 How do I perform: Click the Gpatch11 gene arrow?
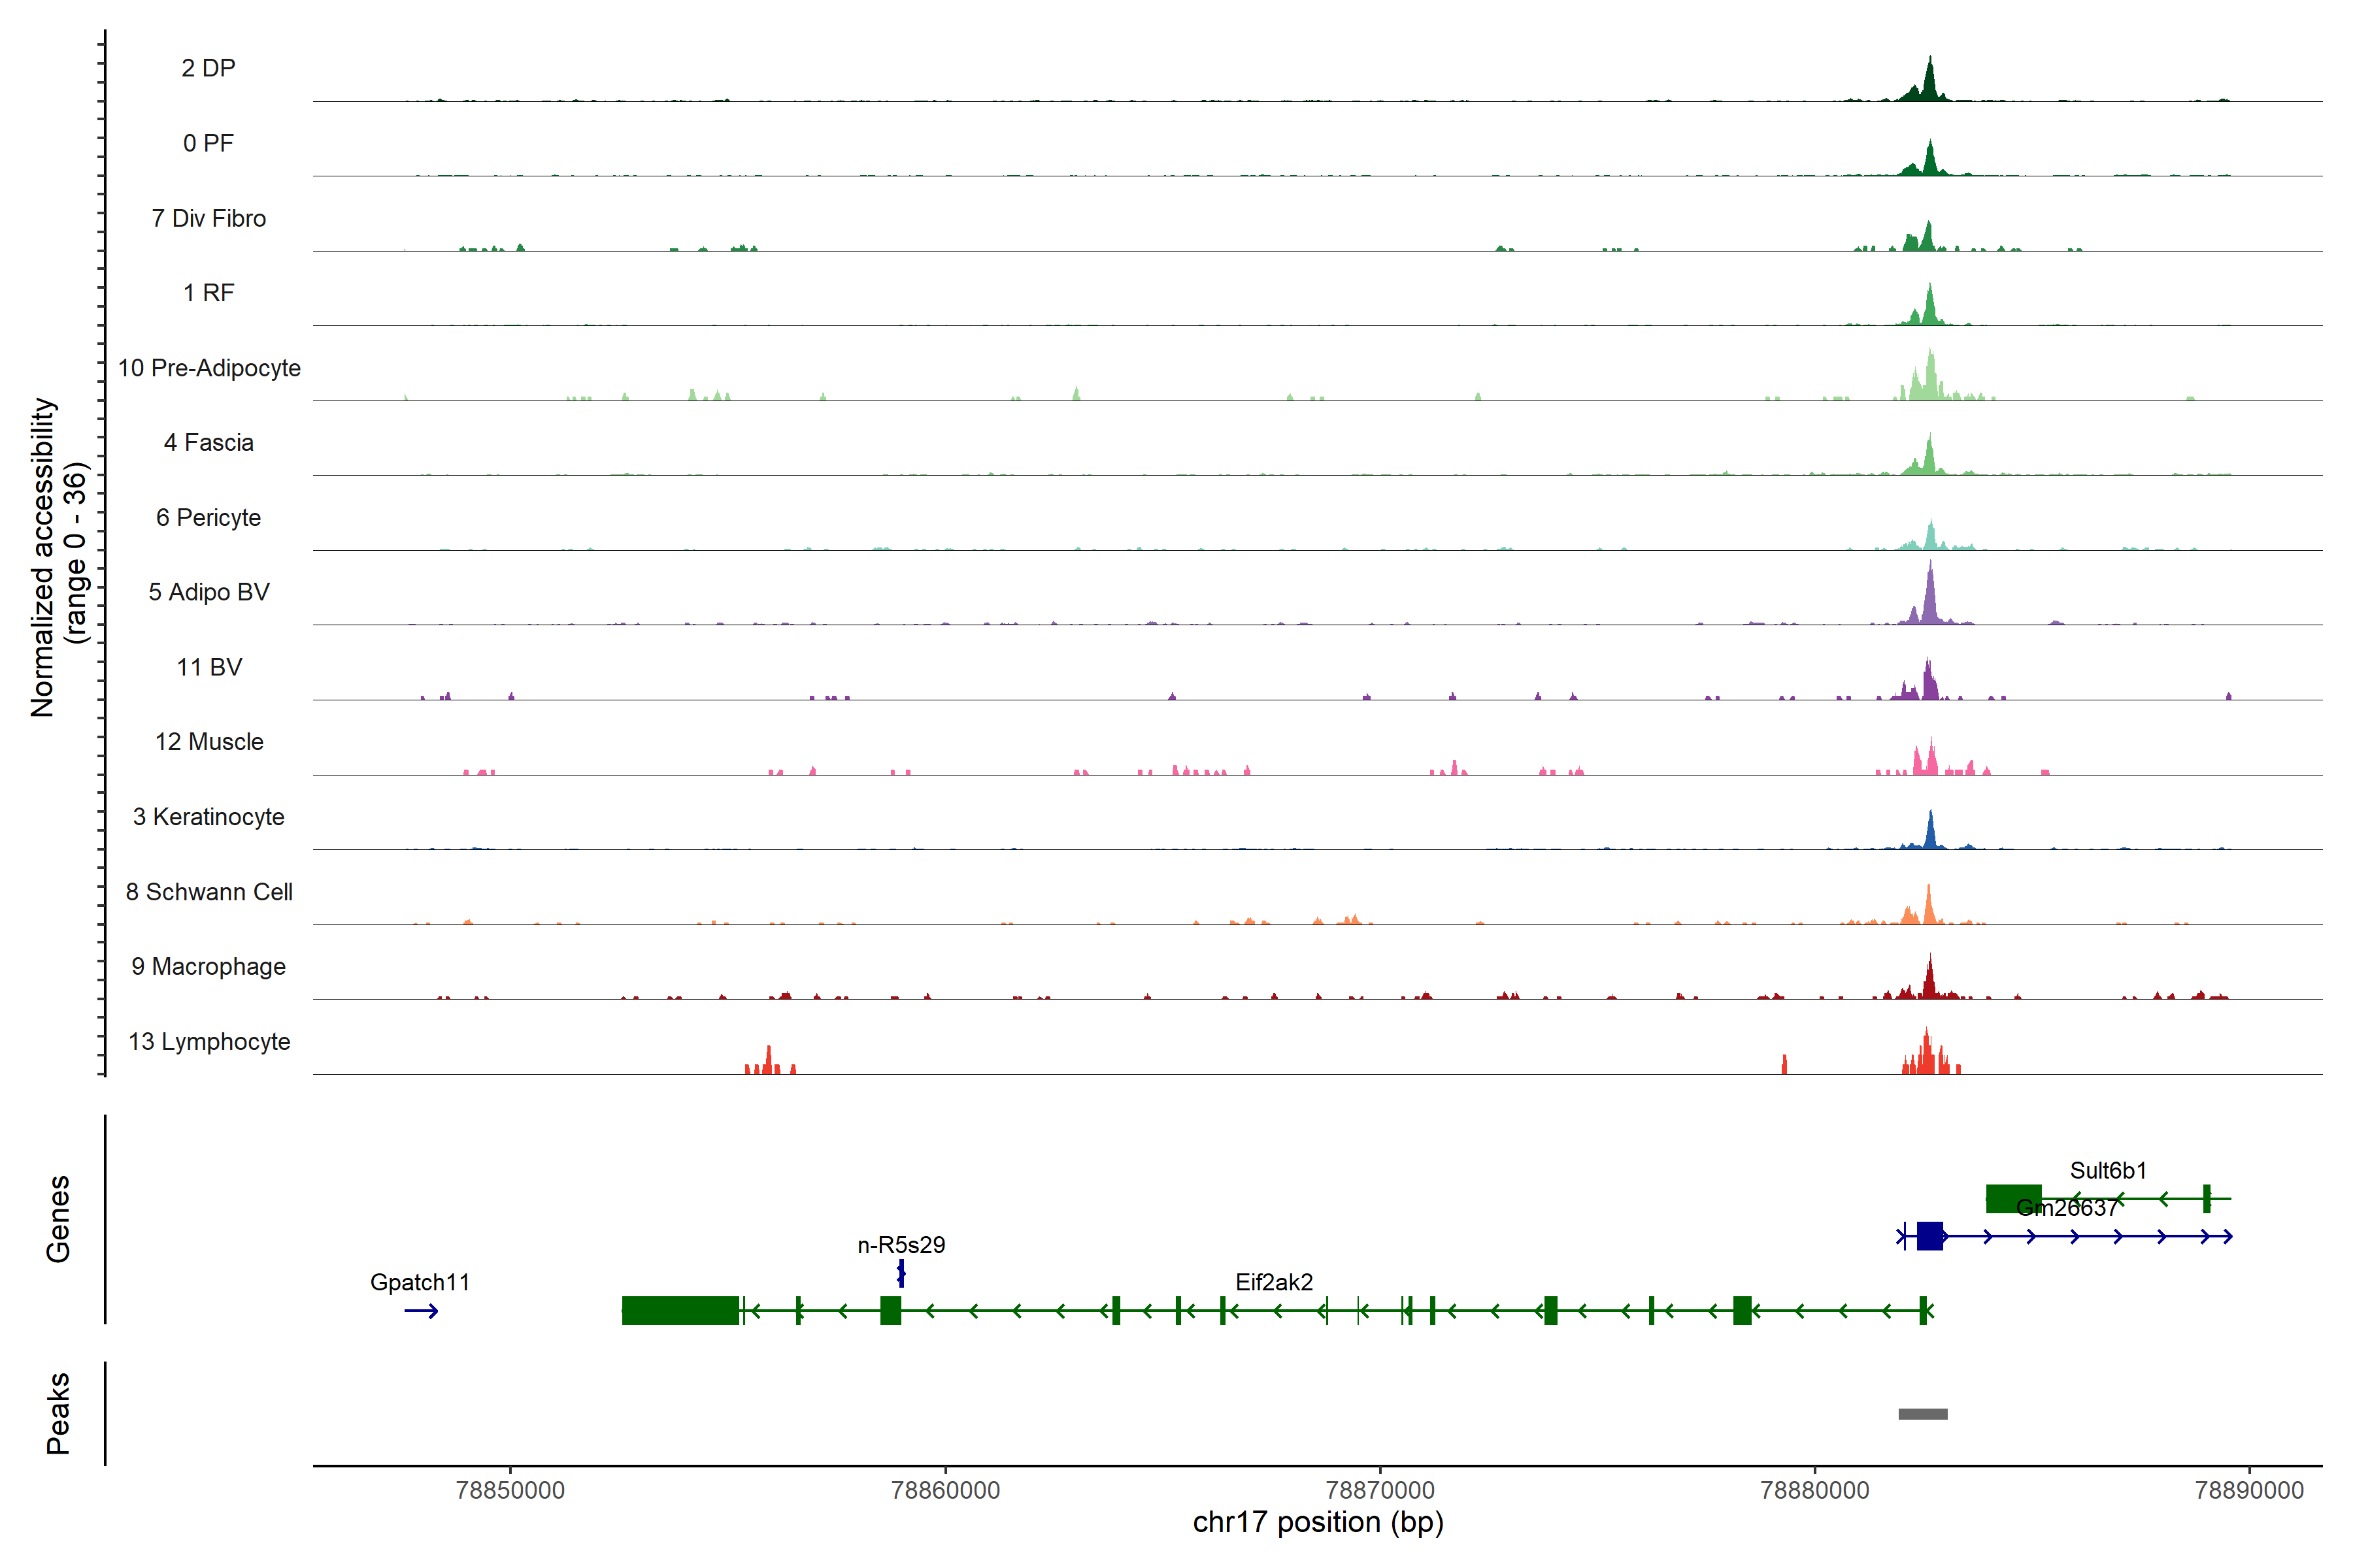pyautogui.click(x=421, y=1311)
